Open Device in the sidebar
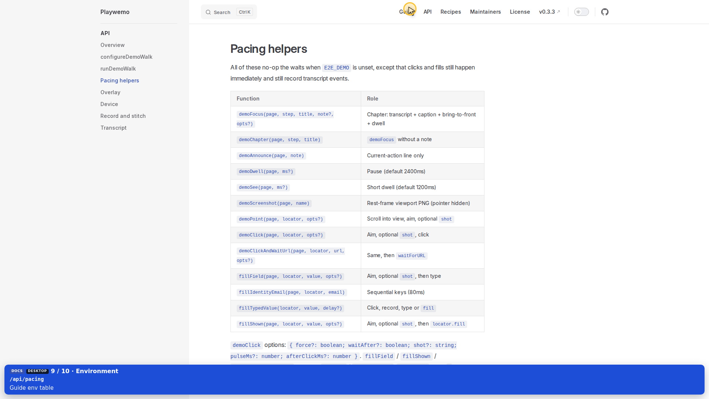 (109, 104)
